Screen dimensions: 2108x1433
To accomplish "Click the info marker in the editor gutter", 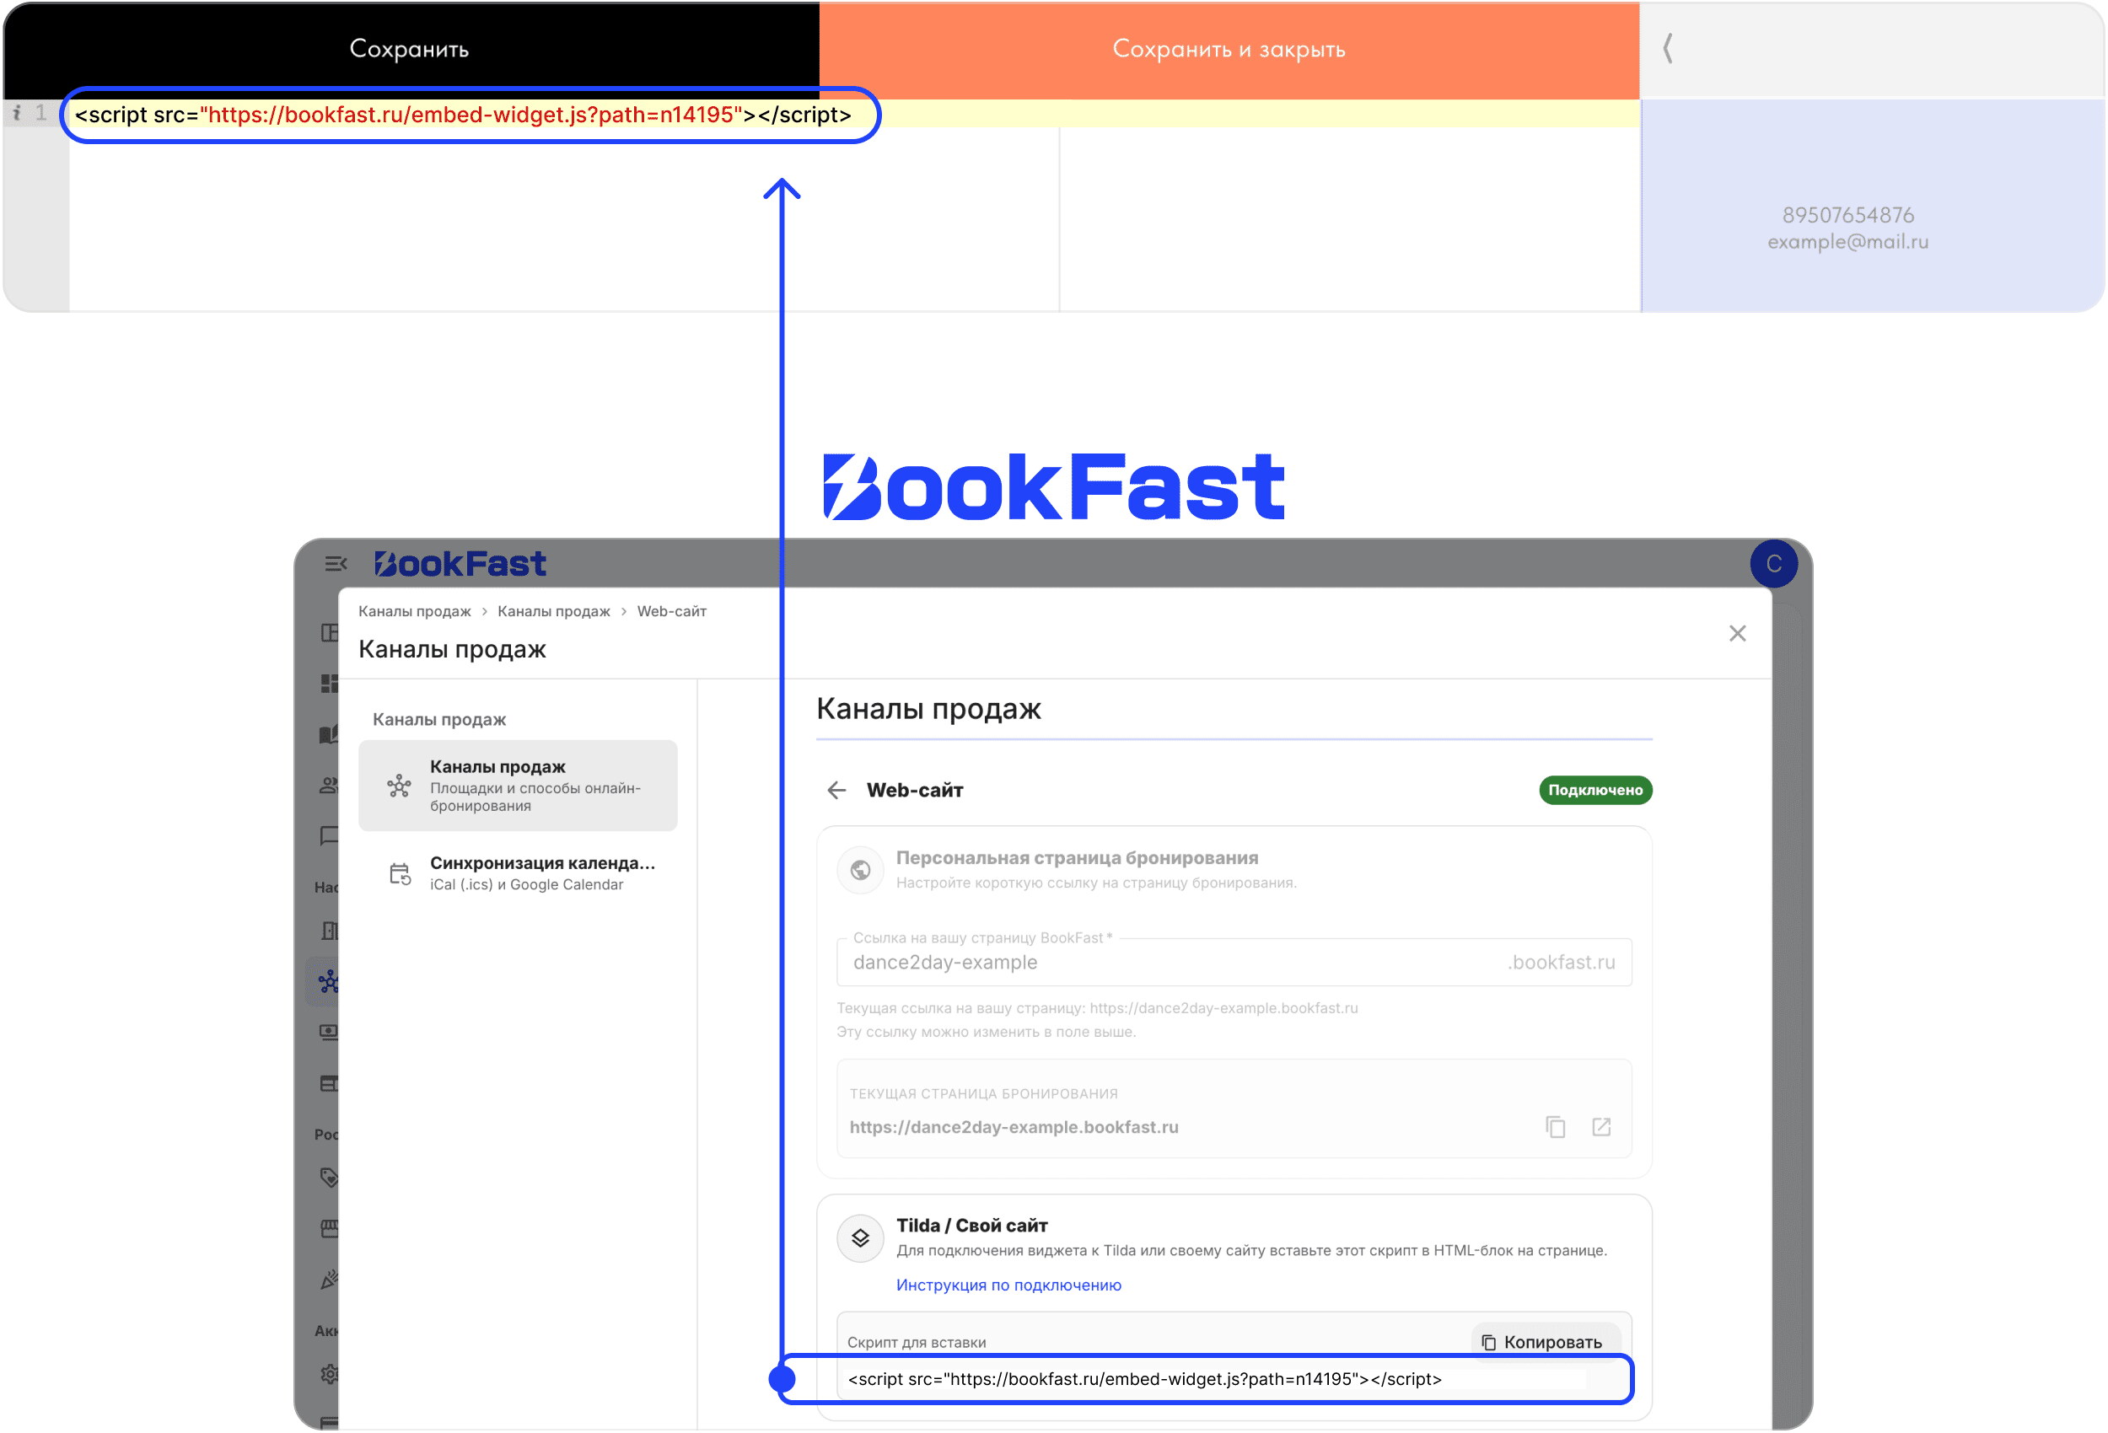I will click(x=16, y=113).
